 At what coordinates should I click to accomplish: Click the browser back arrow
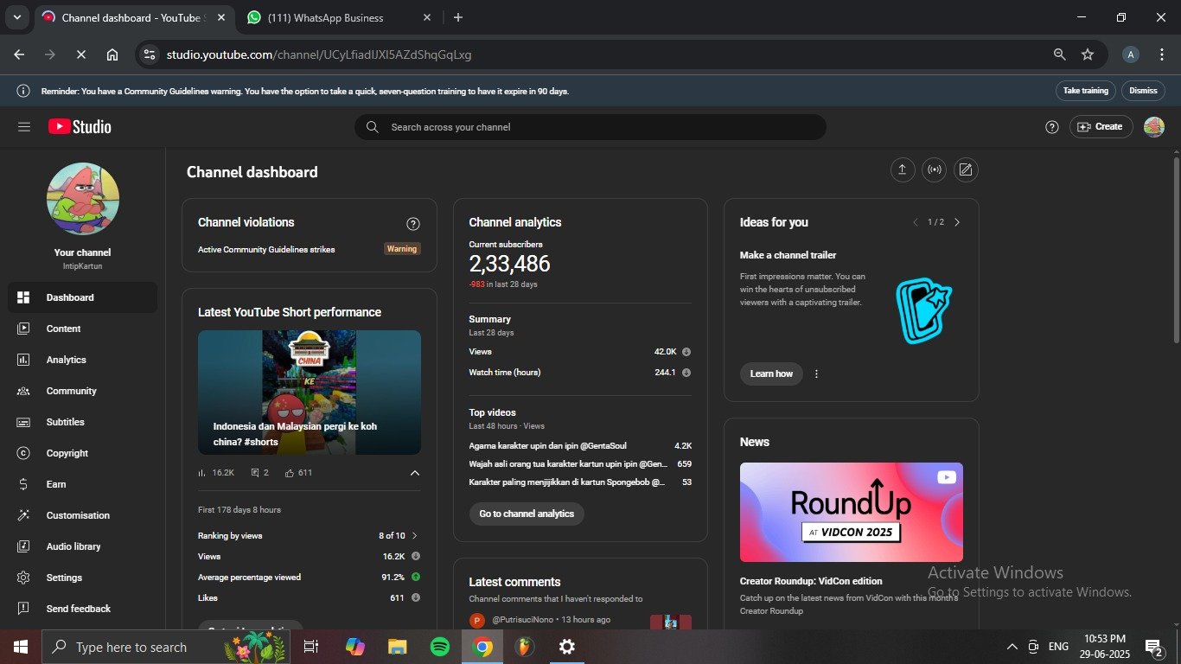[x=19, y=54]
